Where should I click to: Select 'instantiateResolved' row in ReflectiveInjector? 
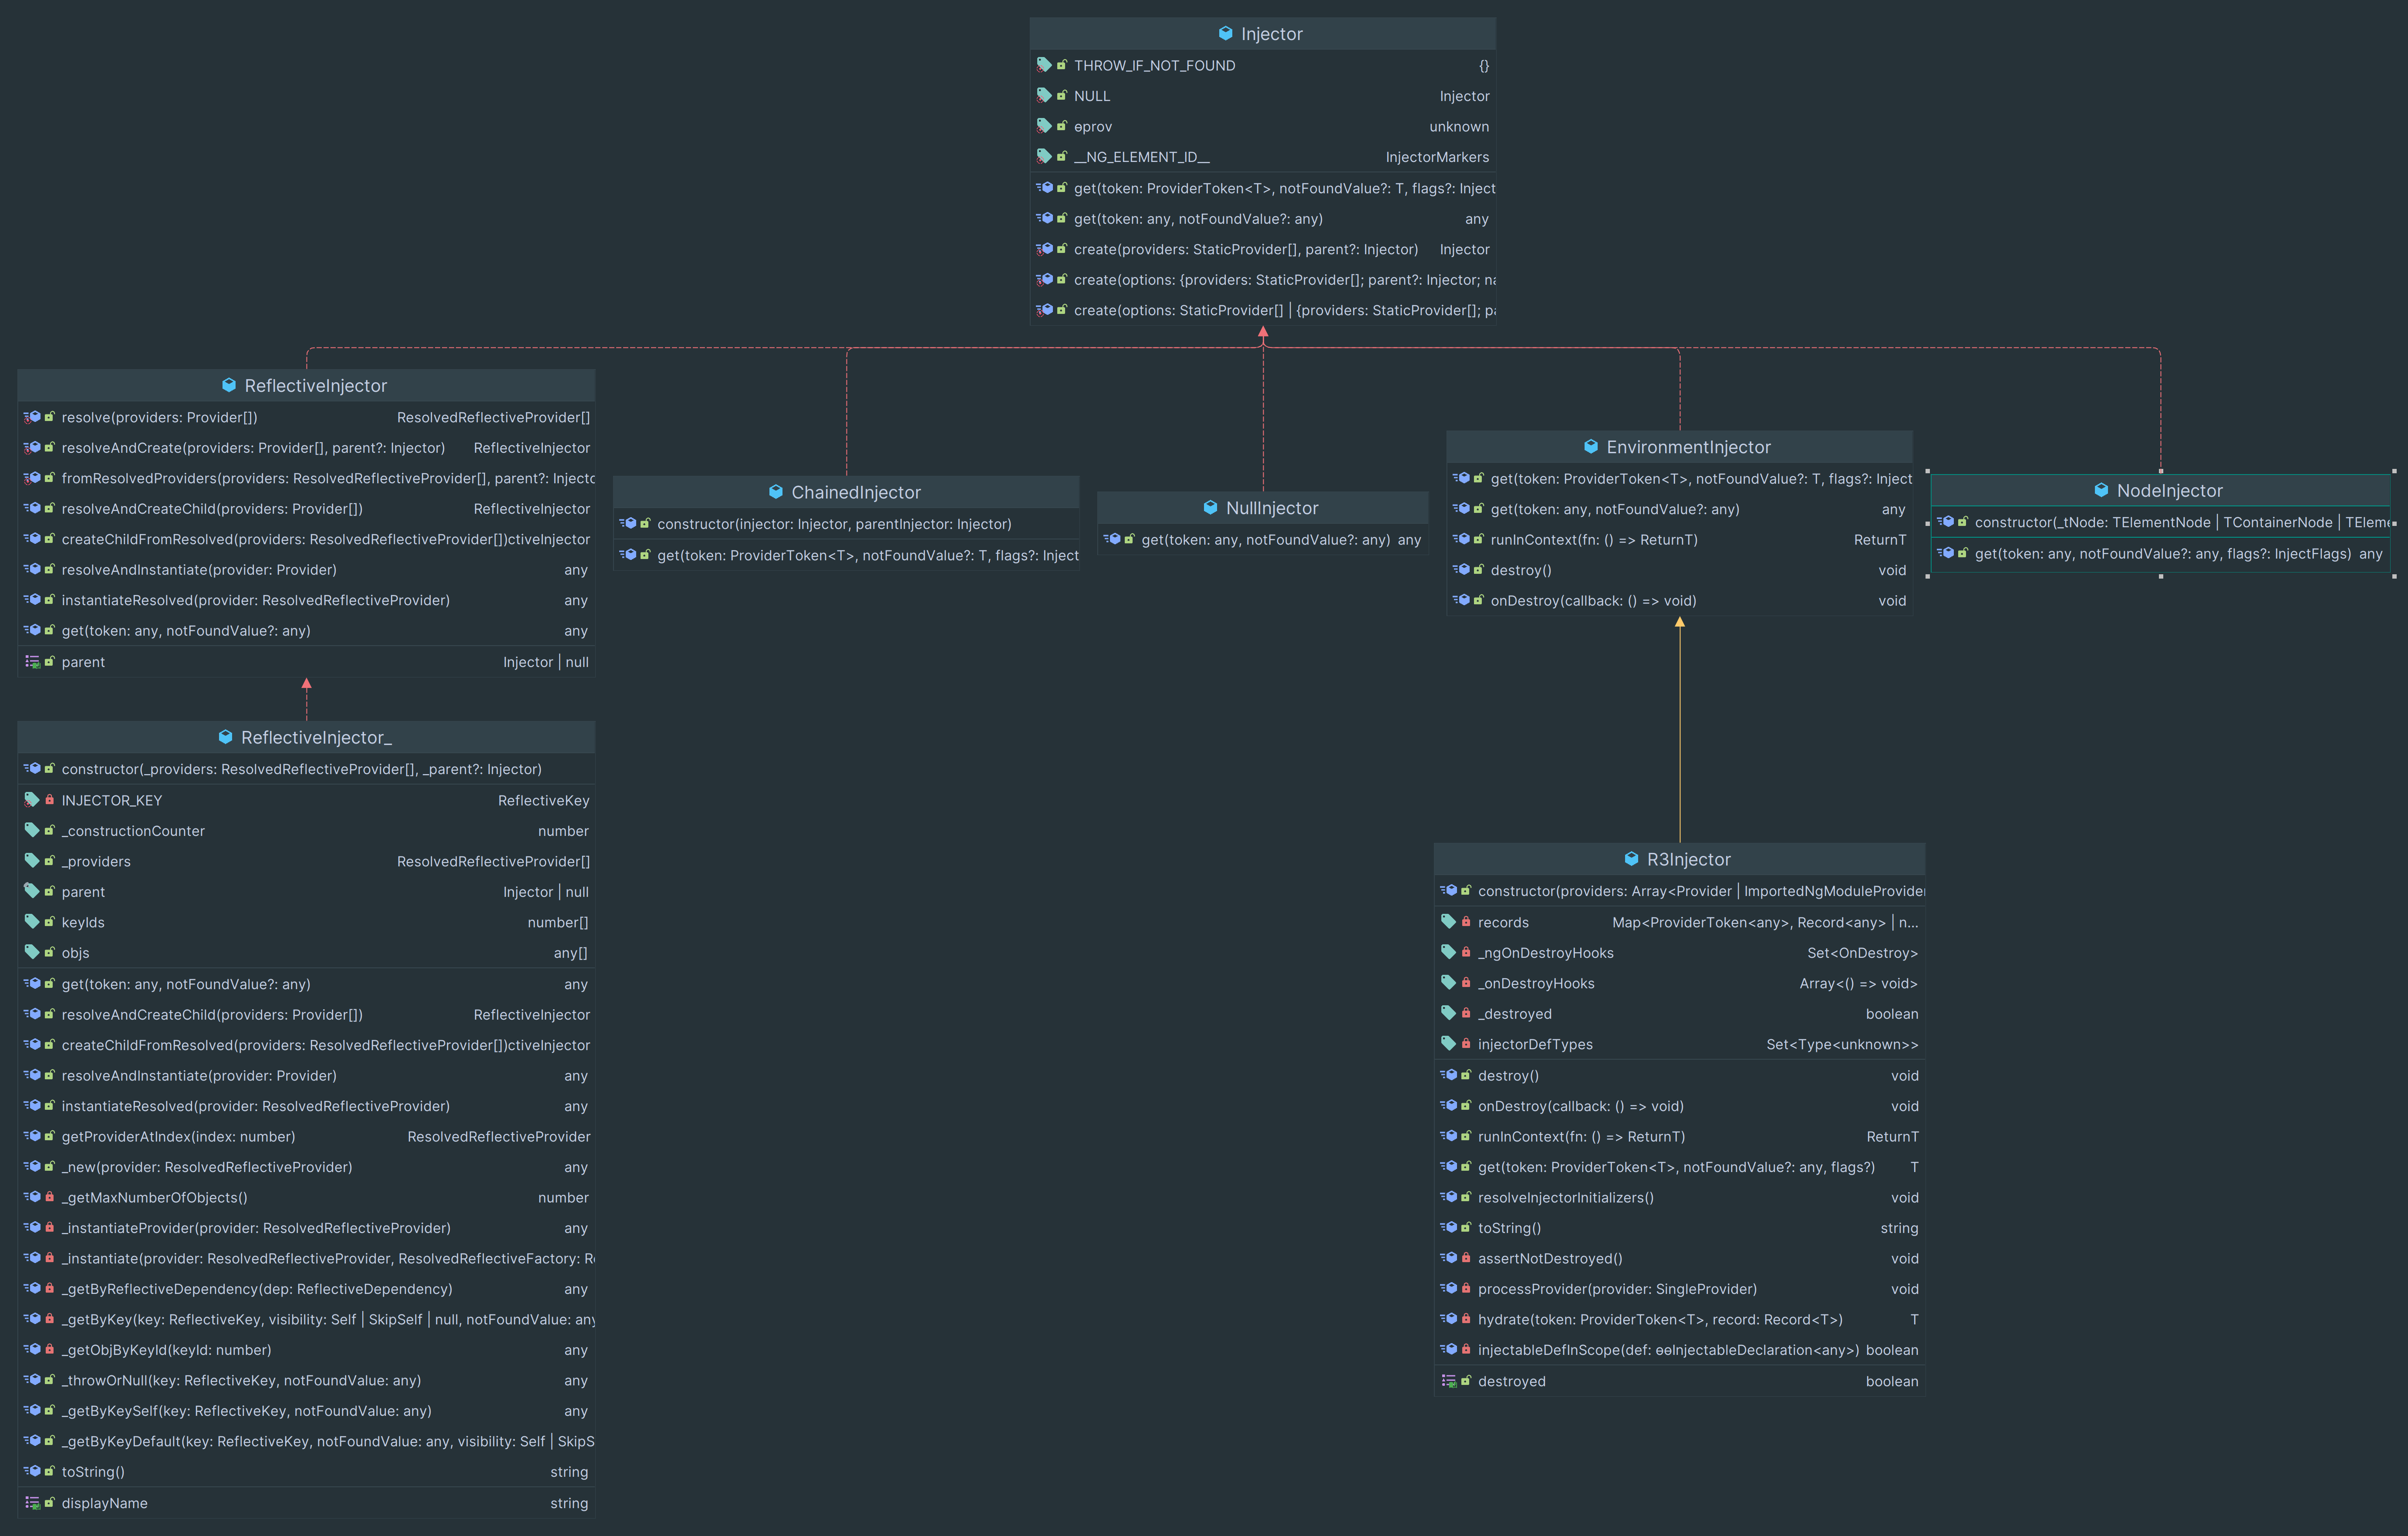(x=306, y=600)
